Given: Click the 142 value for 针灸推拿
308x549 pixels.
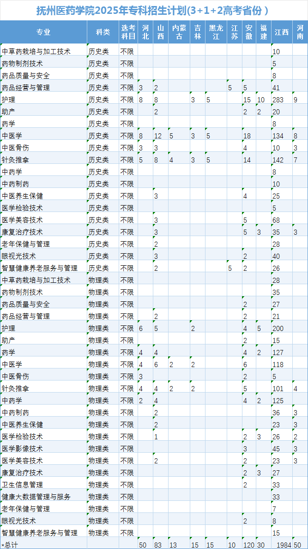Looking at the screenshot, I should coord(278,160).
